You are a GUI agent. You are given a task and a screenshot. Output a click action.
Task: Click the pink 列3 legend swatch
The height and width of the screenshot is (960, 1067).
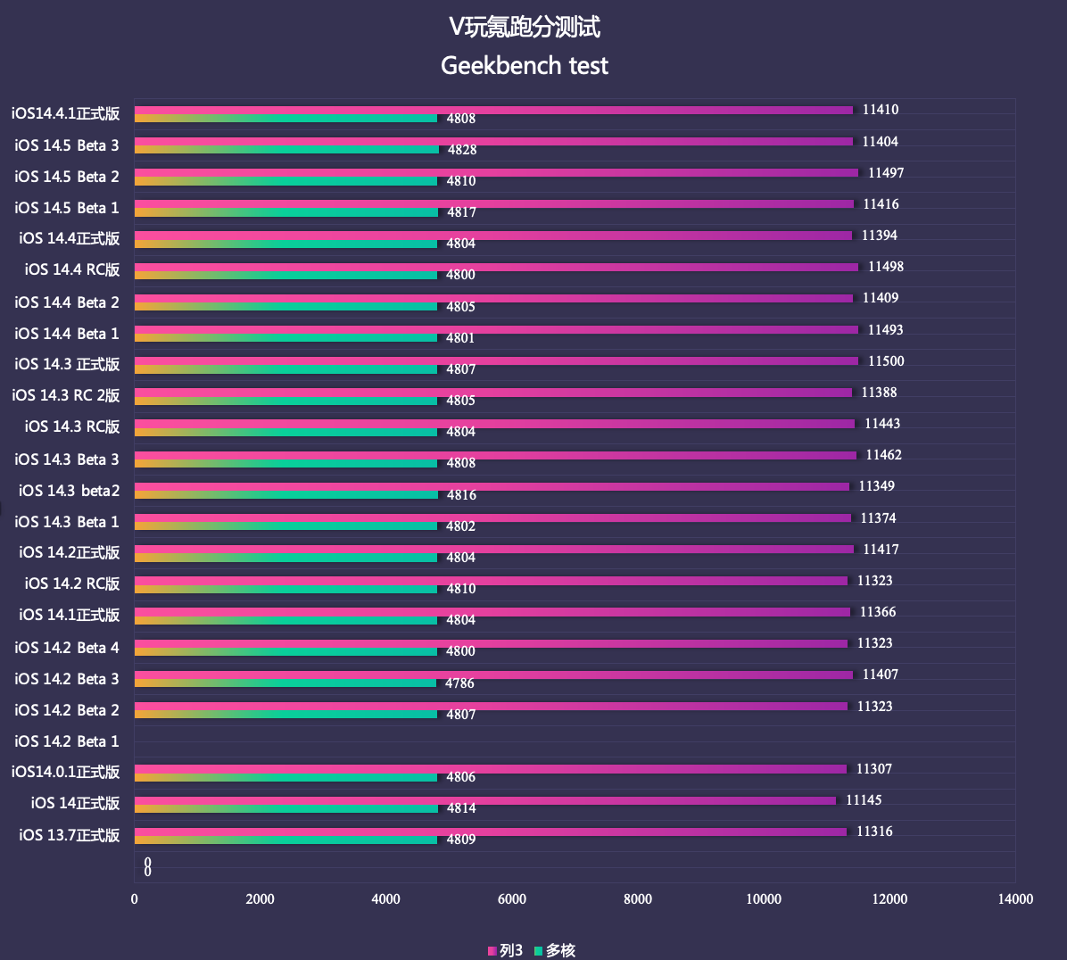coord(492,951)
